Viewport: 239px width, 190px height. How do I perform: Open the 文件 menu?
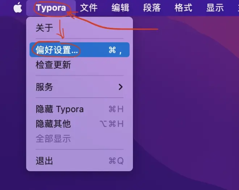click(x=89, y=8)
